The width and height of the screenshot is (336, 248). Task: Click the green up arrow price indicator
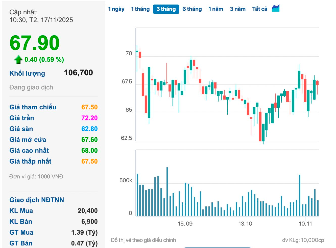pyautogui.click(x=18, y=60)
